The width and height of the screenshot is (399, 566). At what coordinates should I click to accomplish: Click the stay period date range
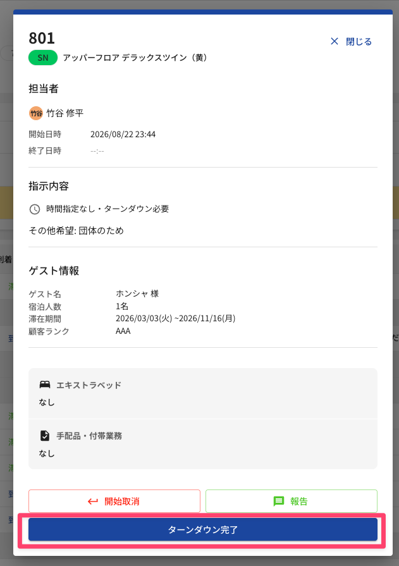click(176, 318)
